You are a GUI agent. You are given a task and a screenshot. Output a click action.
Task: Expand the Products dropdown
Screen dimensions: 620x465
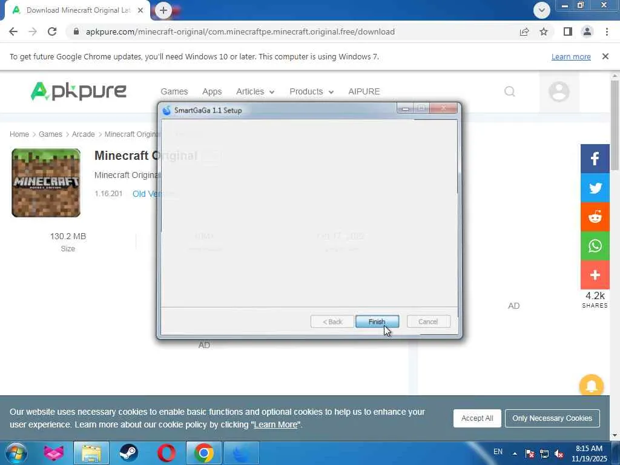[312, 91]
